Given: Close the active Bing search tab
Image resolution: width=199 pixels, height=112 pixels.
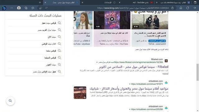Looking at the screenshot, I should [45, 2].
